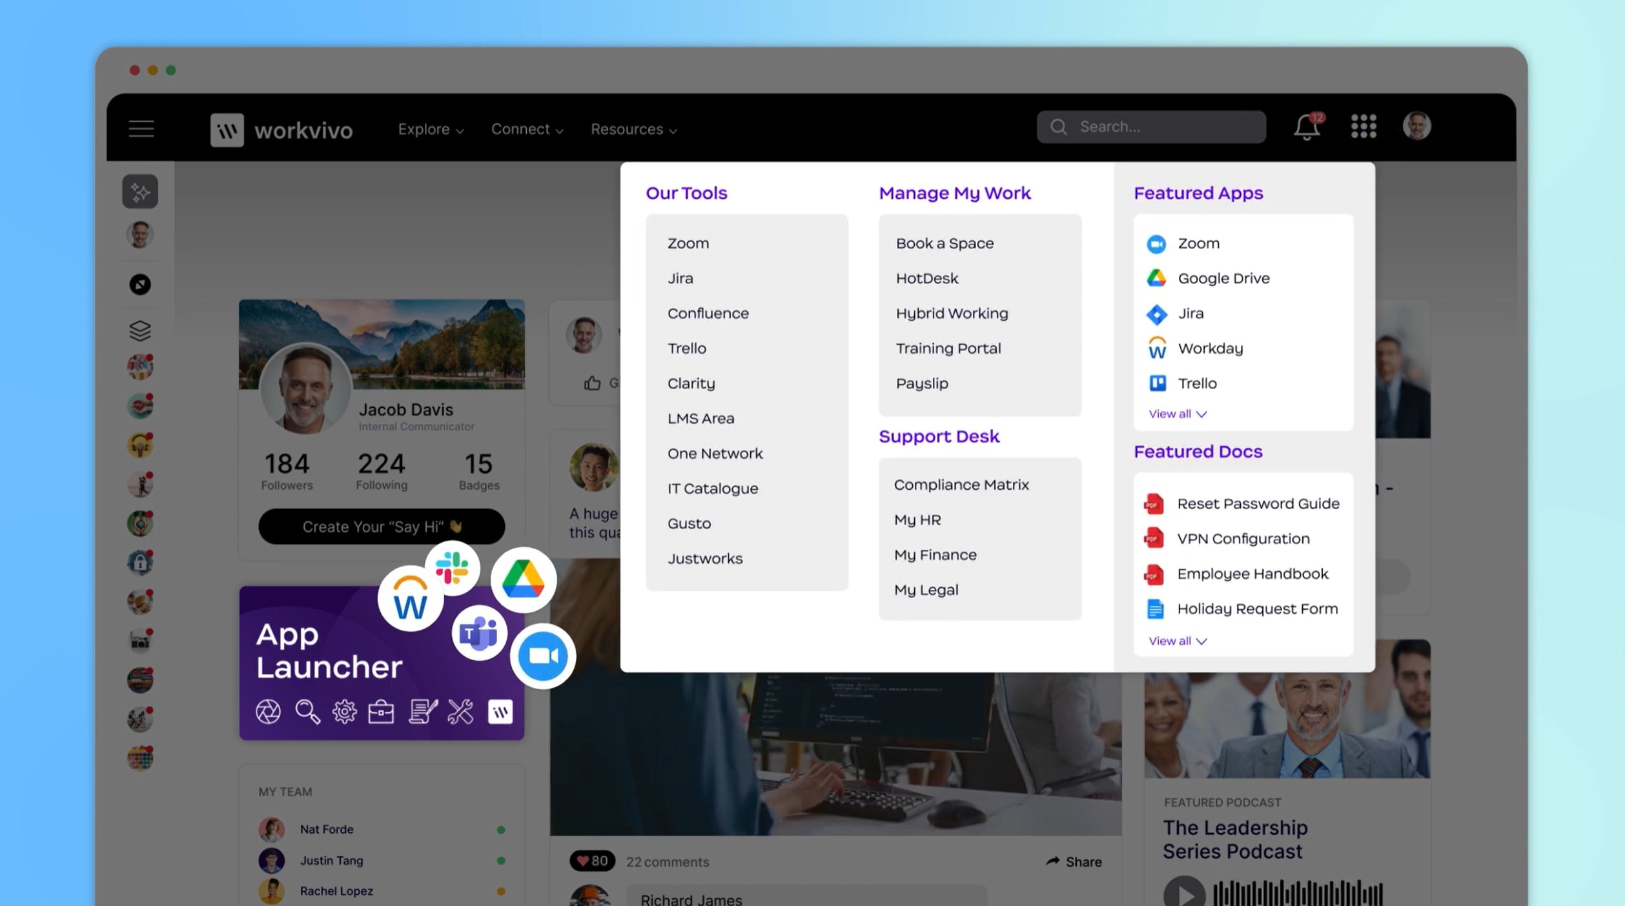Open Workday icon in Featured Apps
This screenshot has height=906, width=1625.
(x=1157, y=348)
